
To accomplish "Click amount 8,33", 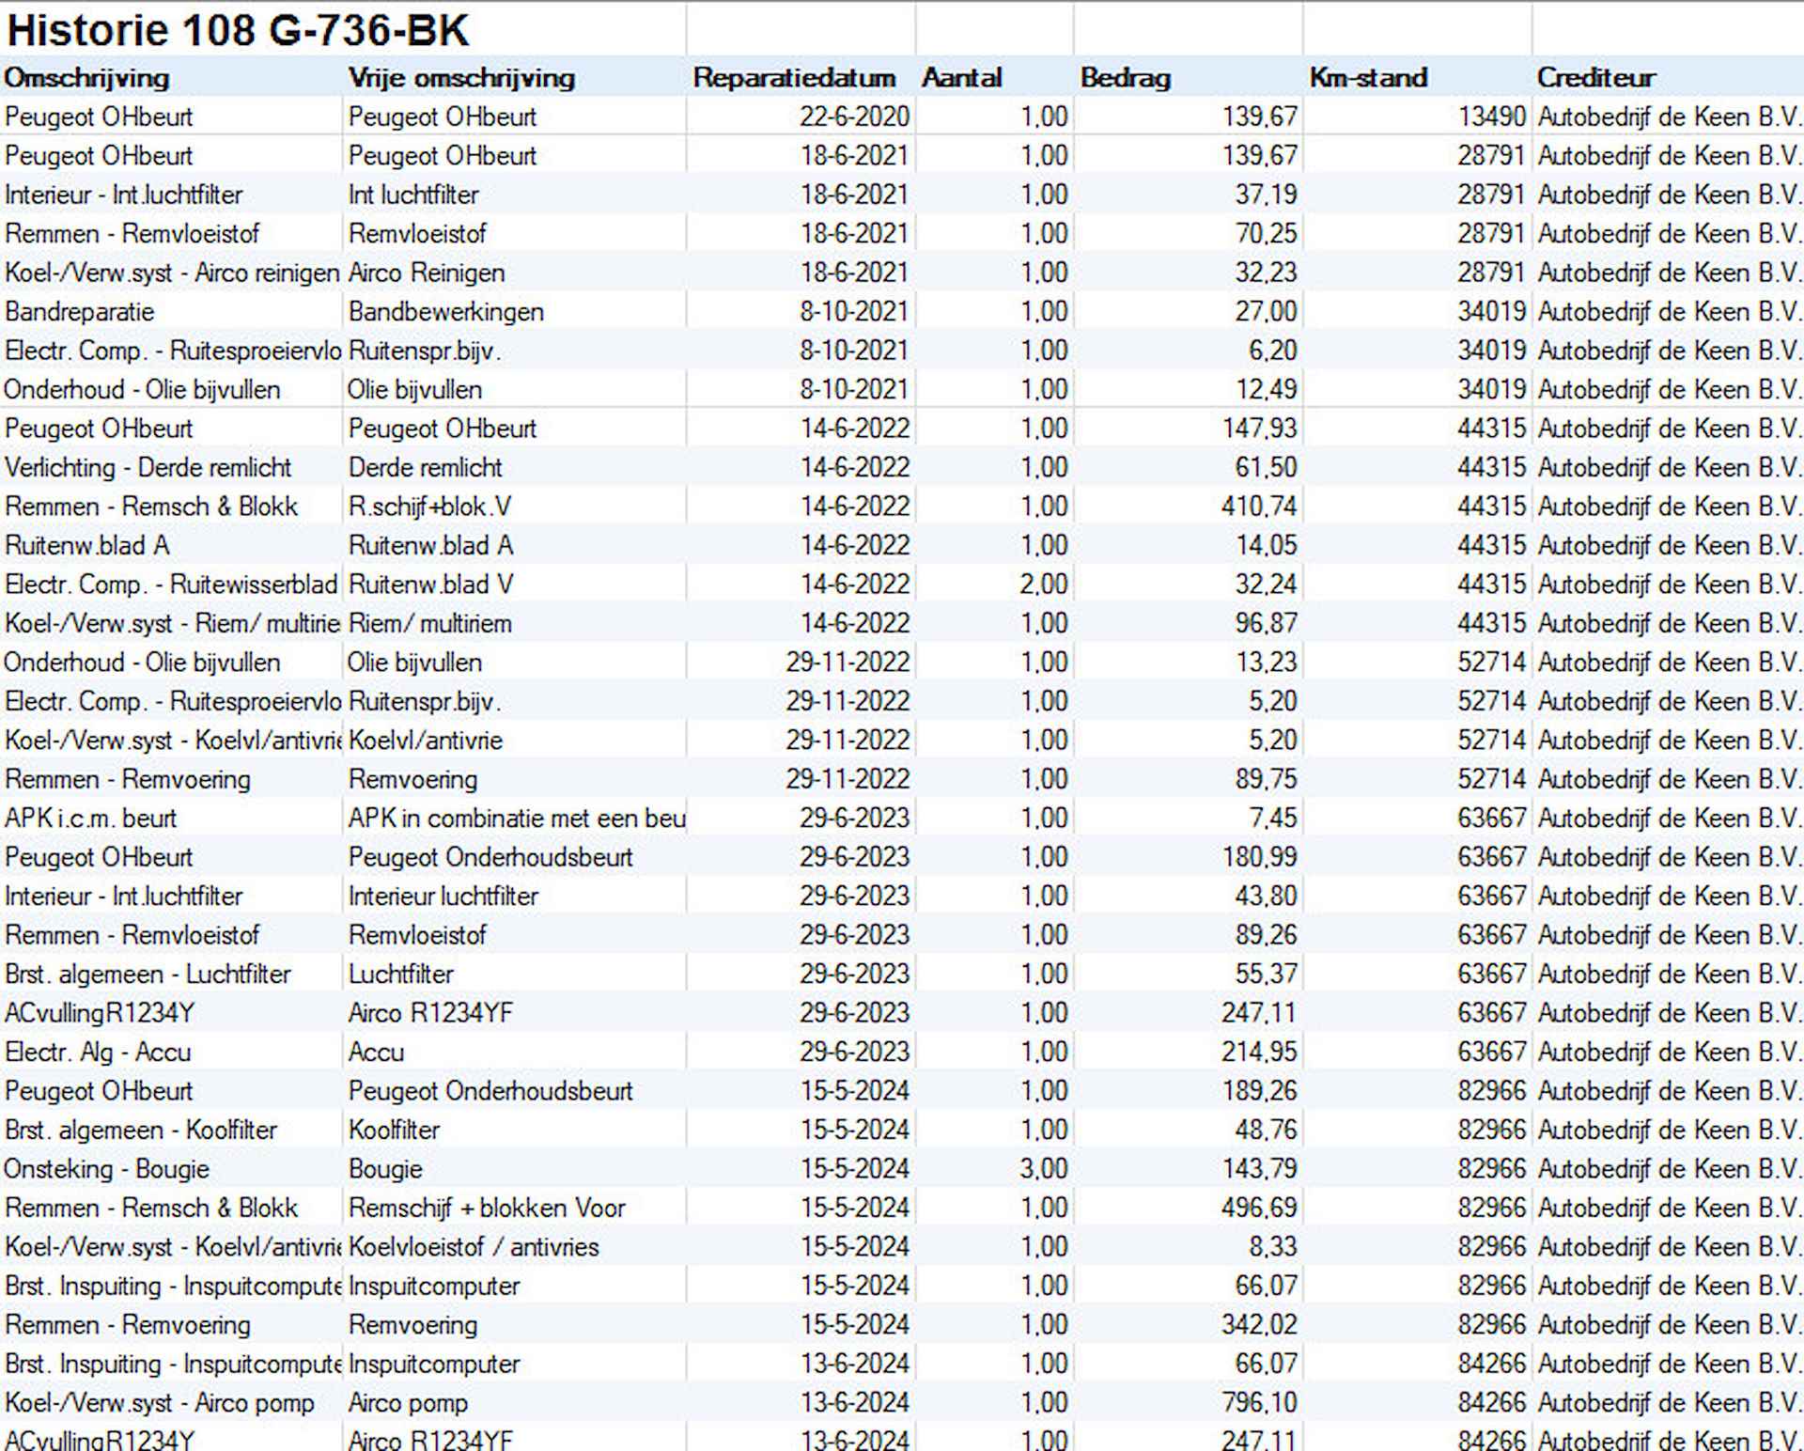I will [x=1272, y=1247].
